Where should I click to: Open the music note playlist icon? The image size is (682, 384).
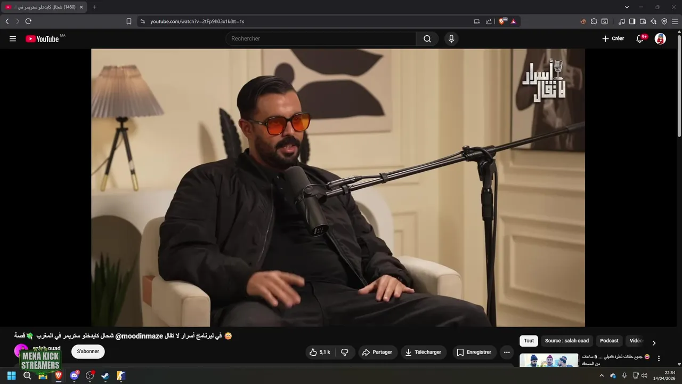[x=622, y=21]
